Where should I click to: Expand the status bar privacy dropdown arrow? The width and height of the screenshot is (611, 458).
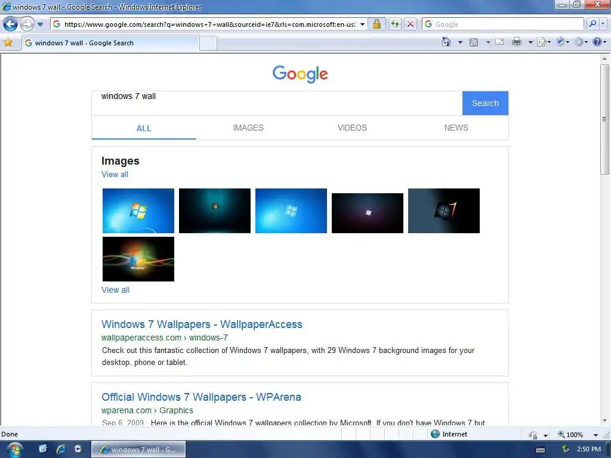coord(545,435)
